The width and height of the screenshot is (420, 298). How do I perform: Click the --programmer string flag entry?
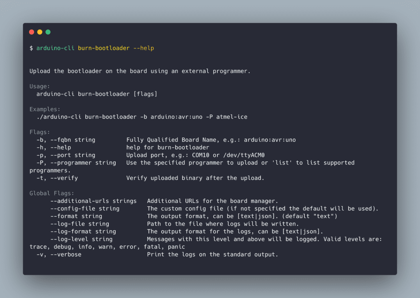pos(83,163)
